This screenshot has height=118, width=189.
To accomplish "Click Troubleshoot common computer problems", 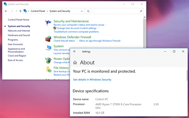I will [76, 32].
